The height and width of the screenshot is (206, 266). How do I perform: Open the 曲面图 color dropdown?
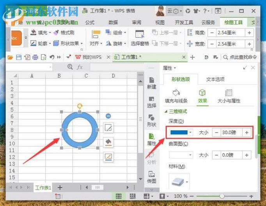[190, 155]
